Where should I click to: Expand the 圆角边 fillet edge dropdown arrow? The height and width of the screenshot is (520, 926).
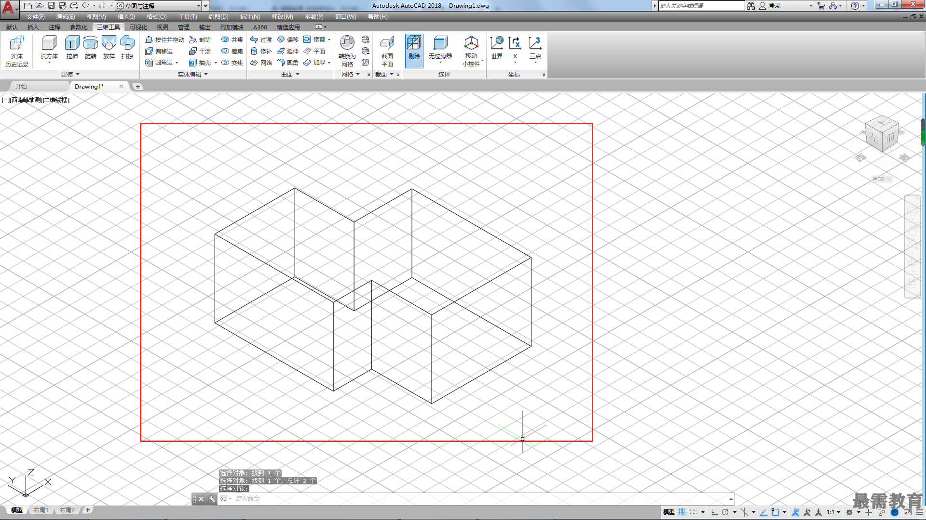click(x=177, y=63)
